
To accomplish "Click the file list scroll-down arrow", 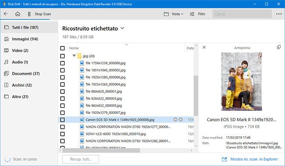I will (196, 146).
